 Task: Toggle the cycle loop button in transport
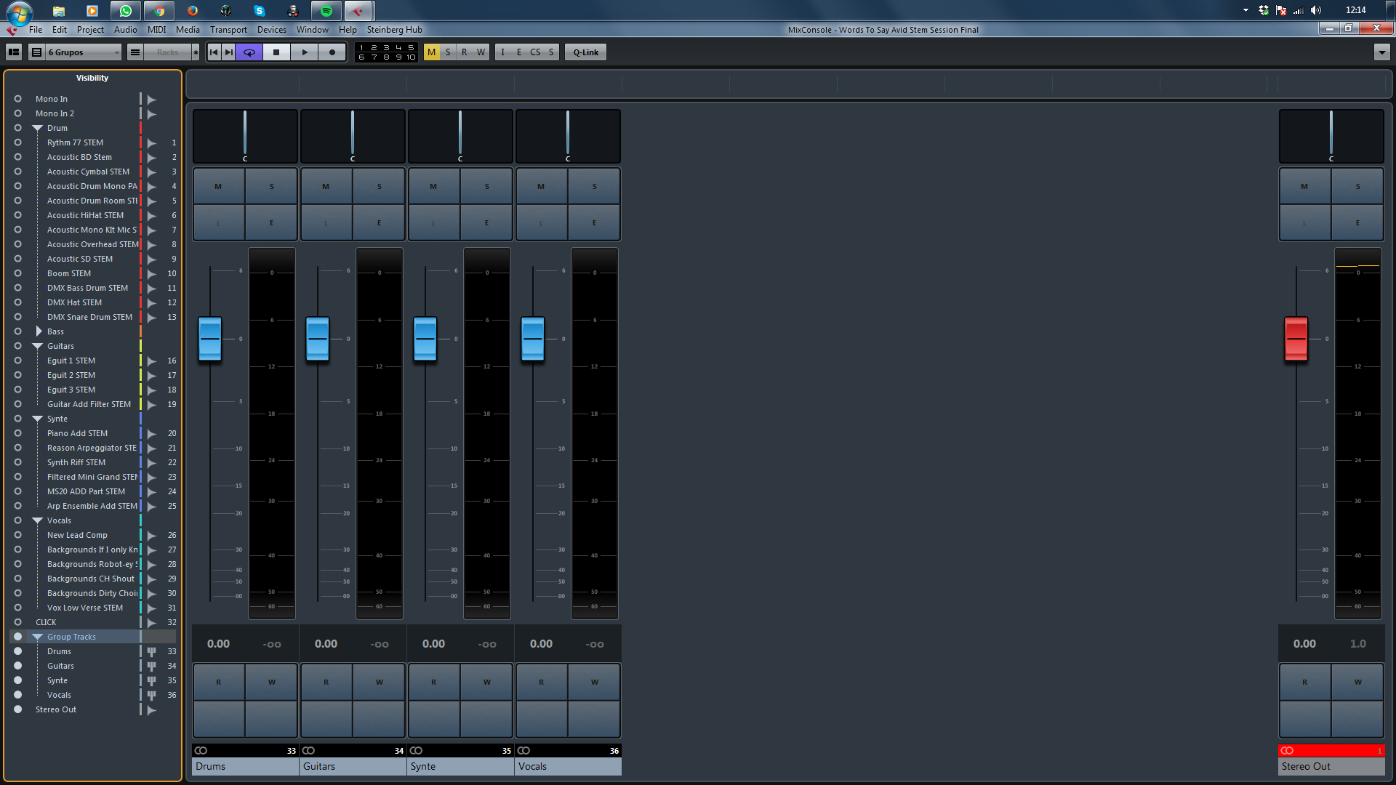249,52
